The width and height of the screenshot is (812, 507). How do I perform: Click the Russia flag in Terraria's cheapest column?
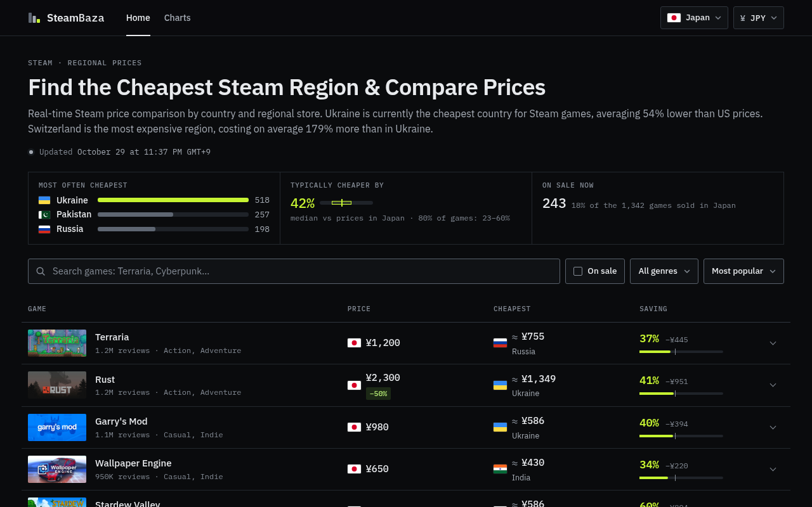click(x=500, y=343)
